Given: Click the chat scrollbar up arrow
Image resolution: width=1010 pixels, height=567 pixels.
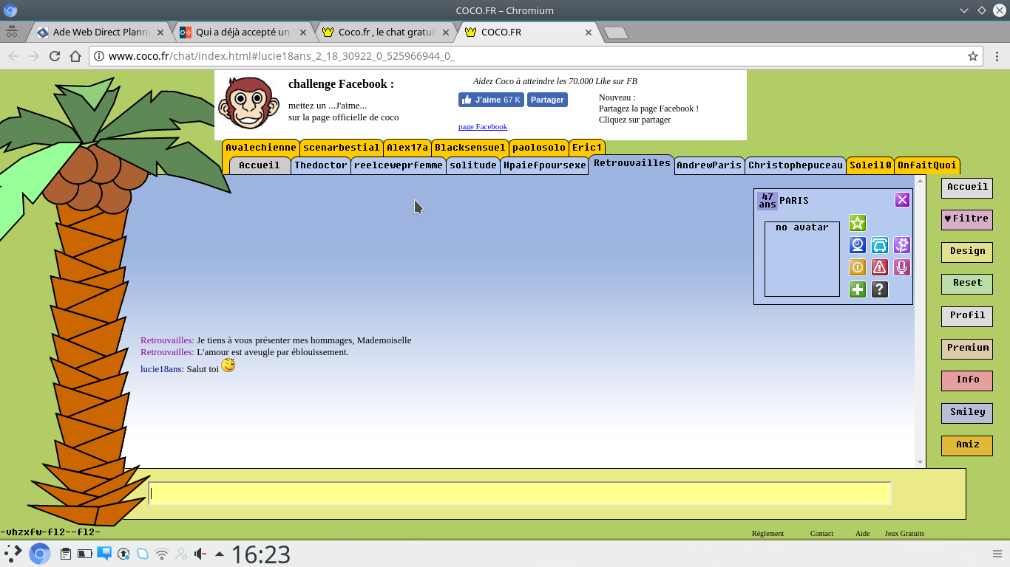Looking at the screenshot, I should [921, 180].
